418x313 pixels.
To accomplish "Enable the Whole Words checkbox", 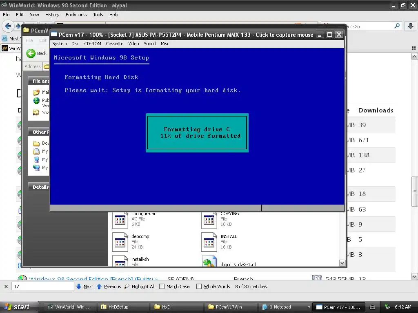I will 199,287.
